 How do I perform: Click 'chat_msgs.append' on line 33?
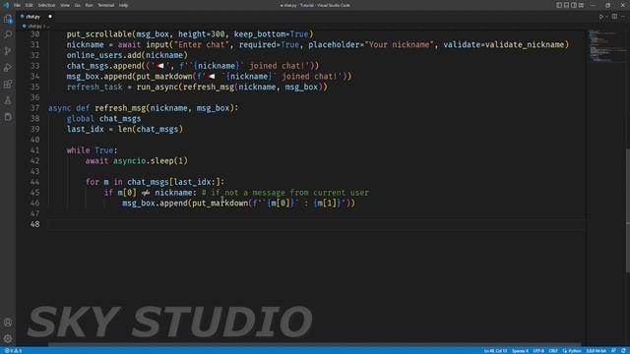tap(103, 66)
